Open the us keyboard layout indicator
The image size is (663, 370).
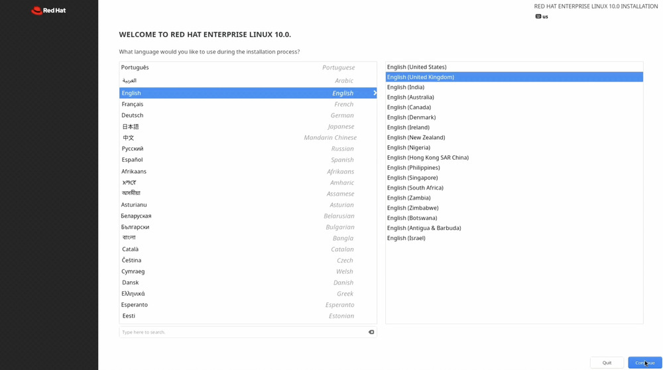[542, 17]
